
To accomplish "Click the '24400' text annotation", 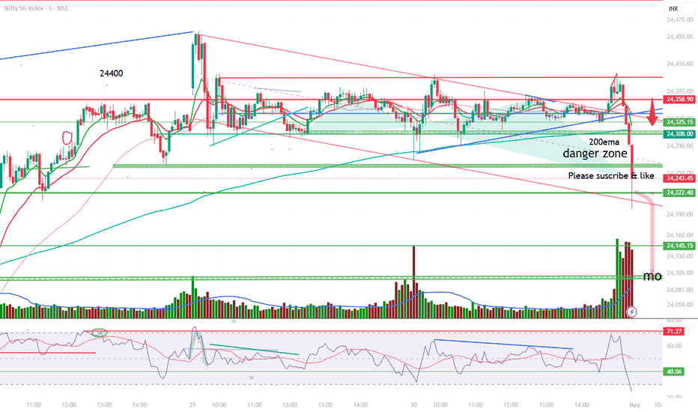I will point(112,73).
